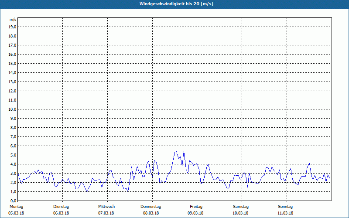The image size is (349, 218).
Task: Click the '5,0' y-axis value
Action: point(13,155)
